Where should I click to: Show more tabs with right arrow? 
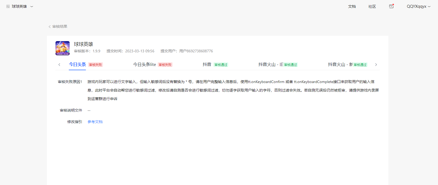coord(376,65)
